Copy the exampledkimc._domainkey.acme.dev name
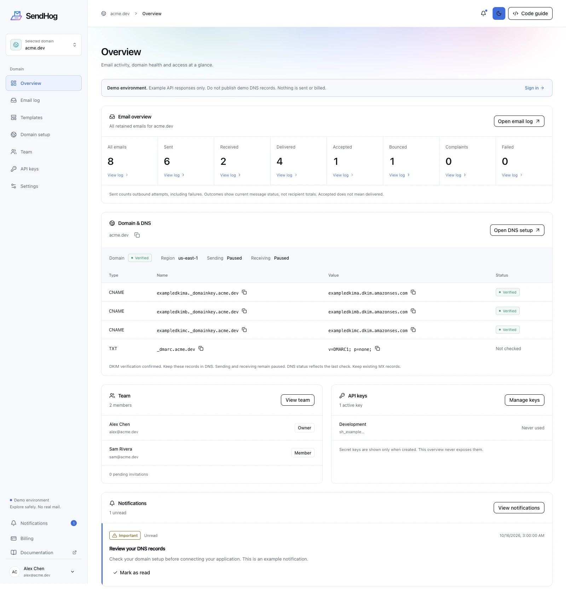Image resolution: width=566 pixels, height=597 pixels. [x=244, y=330]
